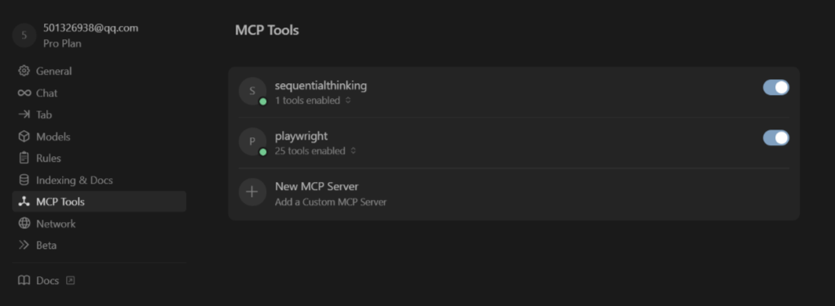Open General settings via gear icon

24,71
